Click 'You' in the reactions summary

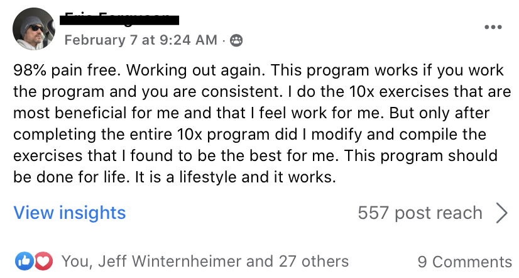pos(75,261)
